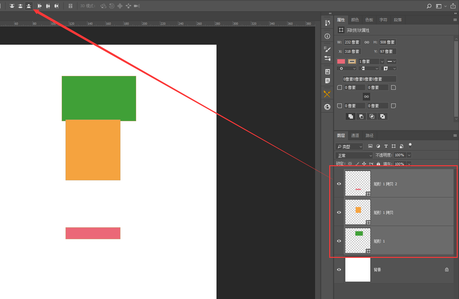Screen dimensions: 459x299
Task: Enable filter for text layers
Action: click(386, 146)
